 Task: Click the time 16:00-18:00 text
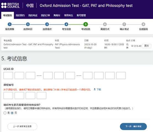(114, 46)
